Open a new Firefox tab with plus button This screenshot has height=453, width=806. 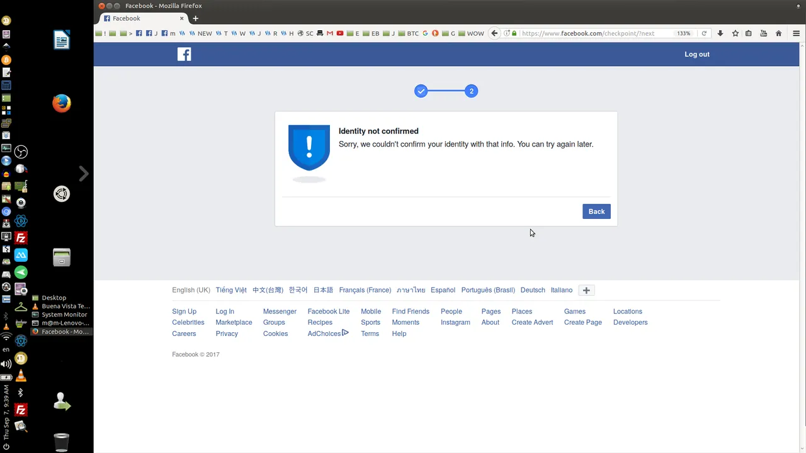[x=195, y=18]
